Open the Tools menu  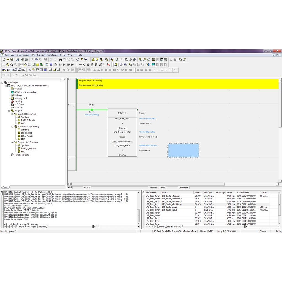(62, 55)
